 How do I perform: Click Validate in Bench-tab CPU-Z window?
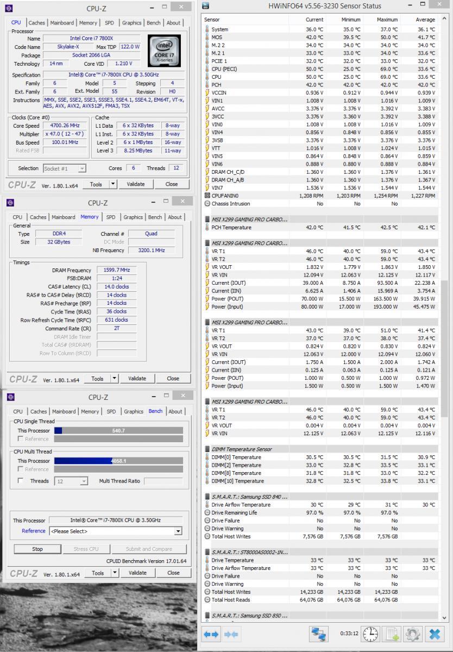coord(137,573)
